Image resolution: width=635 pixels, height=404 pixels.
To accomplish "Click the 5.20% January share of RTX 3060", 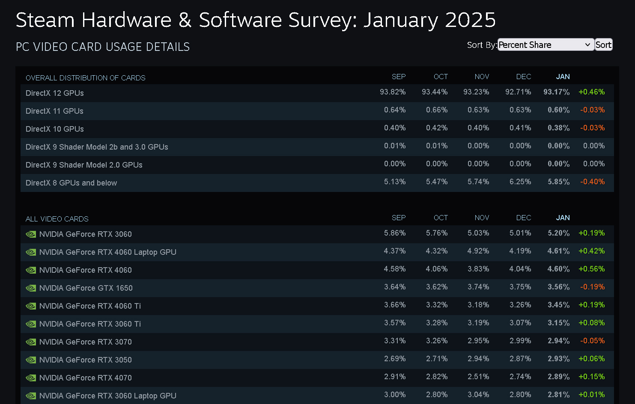I will 559,233.
